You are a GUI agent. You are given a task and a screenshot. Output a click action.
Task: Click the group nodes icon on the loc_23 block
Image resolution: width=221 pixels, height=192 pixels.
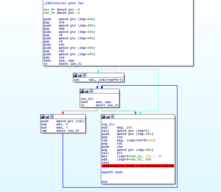(91, 91)
